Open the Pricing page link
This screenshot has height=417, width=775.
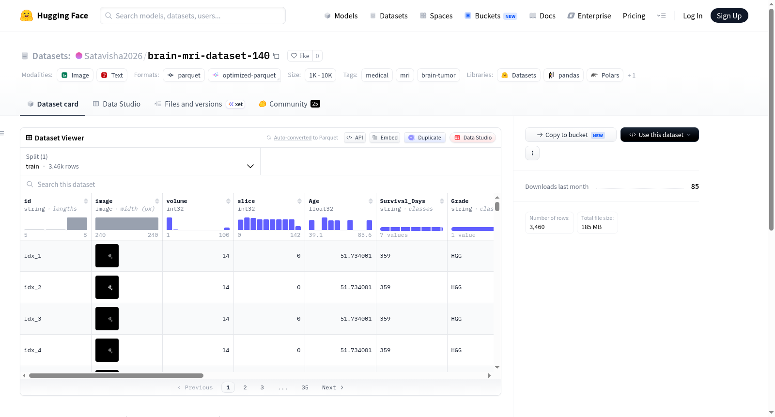(x=634, y=15)
